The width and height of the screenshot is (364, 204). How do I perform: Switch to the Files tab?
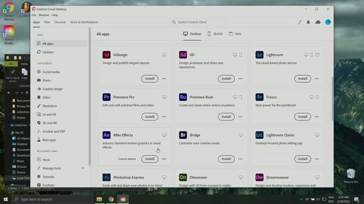click(47, 22)
